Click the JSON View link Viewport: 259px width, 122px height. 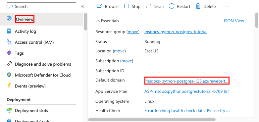pos(233,21)
